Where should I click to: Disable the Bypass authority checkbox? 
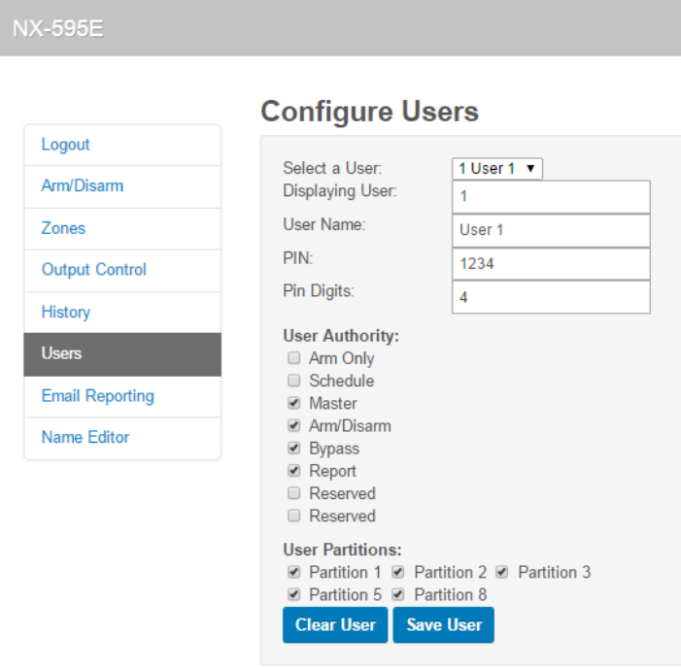click(294, 449)
